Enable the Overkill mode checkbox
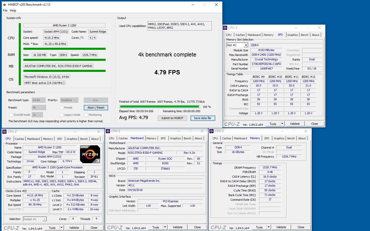370x231 pixels. (11, 115)
